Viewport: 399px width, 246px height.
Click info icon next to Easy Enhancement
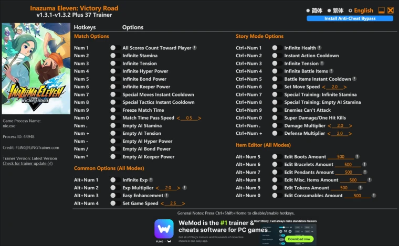pyautogui.click(x=167, y=196)
